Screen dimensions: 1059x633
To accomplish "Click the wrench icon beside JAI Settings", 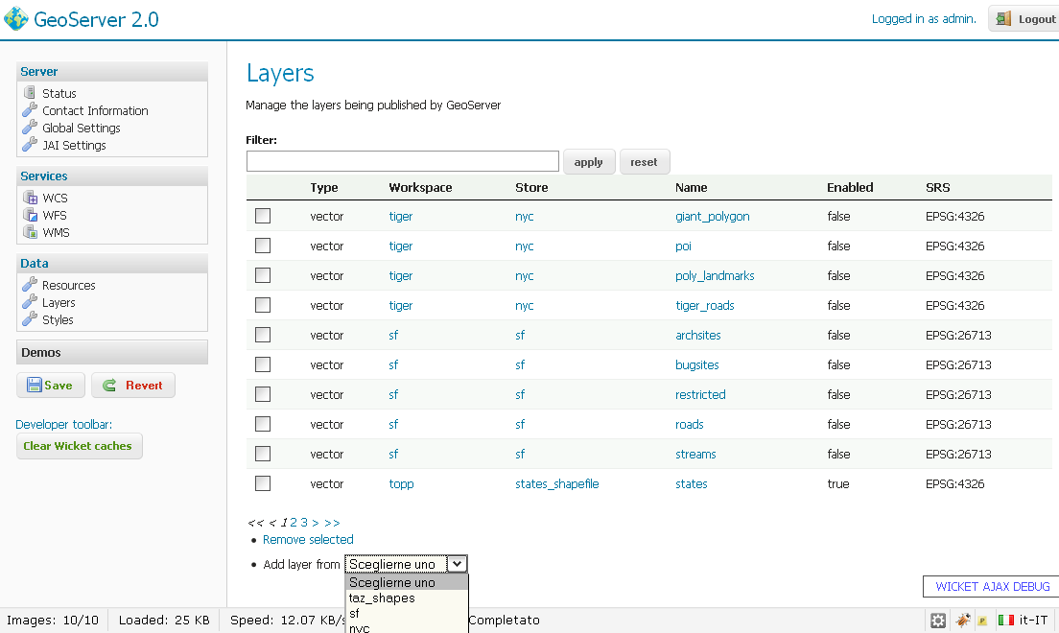I will [x=30, y=144].
